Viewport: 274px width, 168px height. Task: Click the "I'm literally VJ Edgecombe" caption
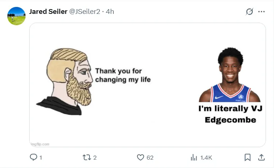click(230, 114)
